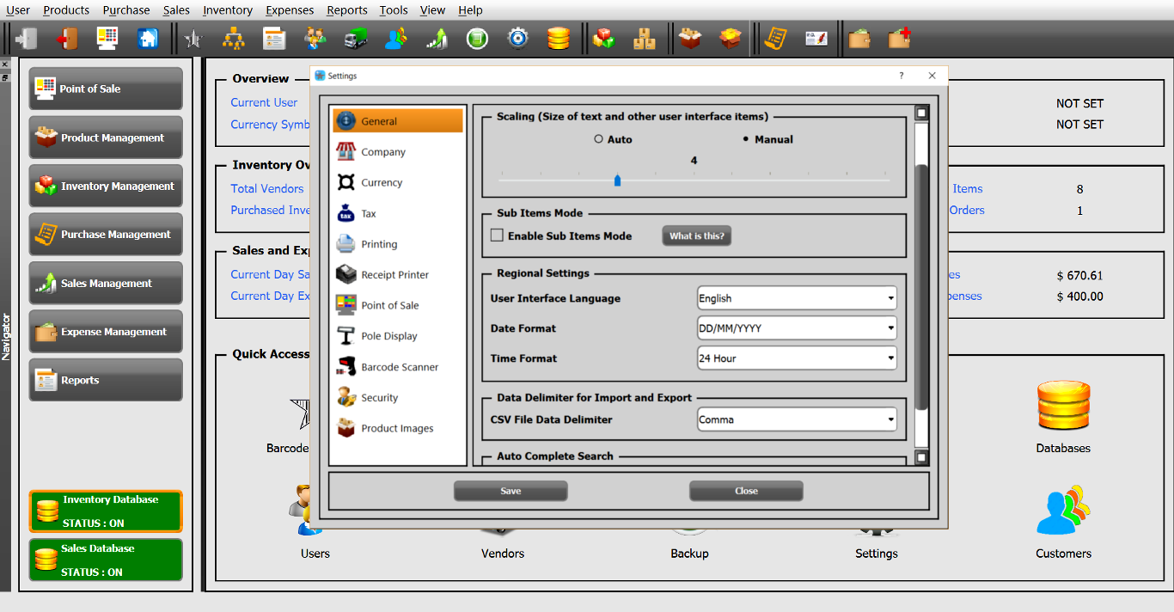Screen dimensions: 1174x612
Task: Select the Manual scaling radio button
Action: click(x=746, y=139)
